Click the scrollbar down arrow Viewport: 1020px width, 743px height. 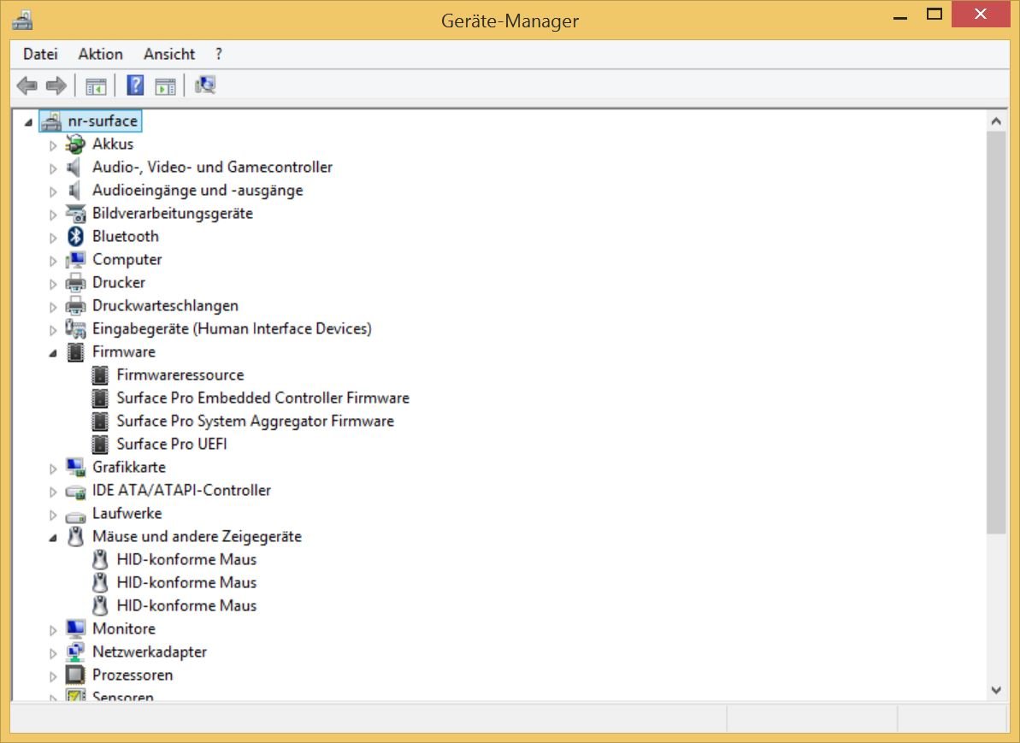click(996, 690)
